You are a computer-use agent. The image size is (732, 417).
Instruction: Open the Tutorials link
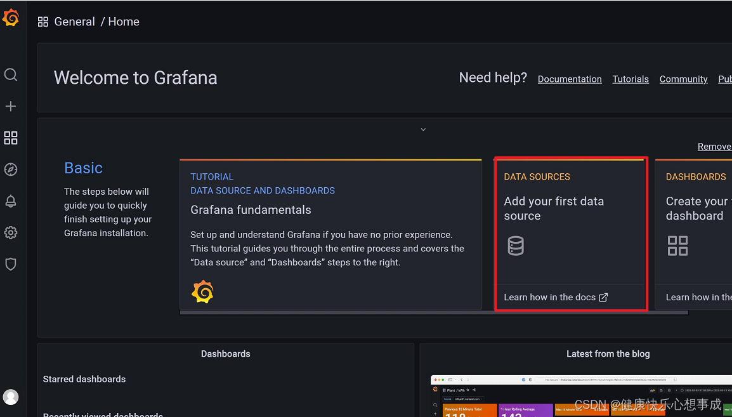pos(631,79)
